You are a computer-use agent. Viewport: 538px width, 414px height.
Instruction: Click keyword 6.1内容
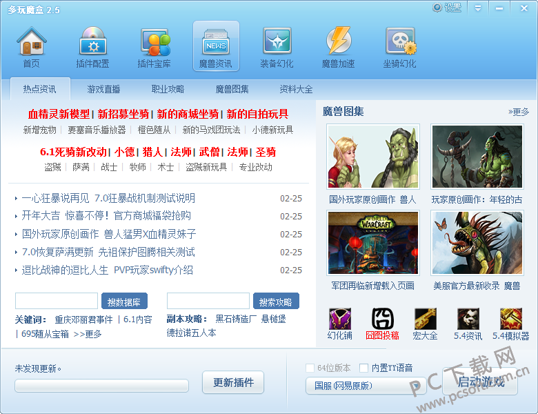[137, 319]
